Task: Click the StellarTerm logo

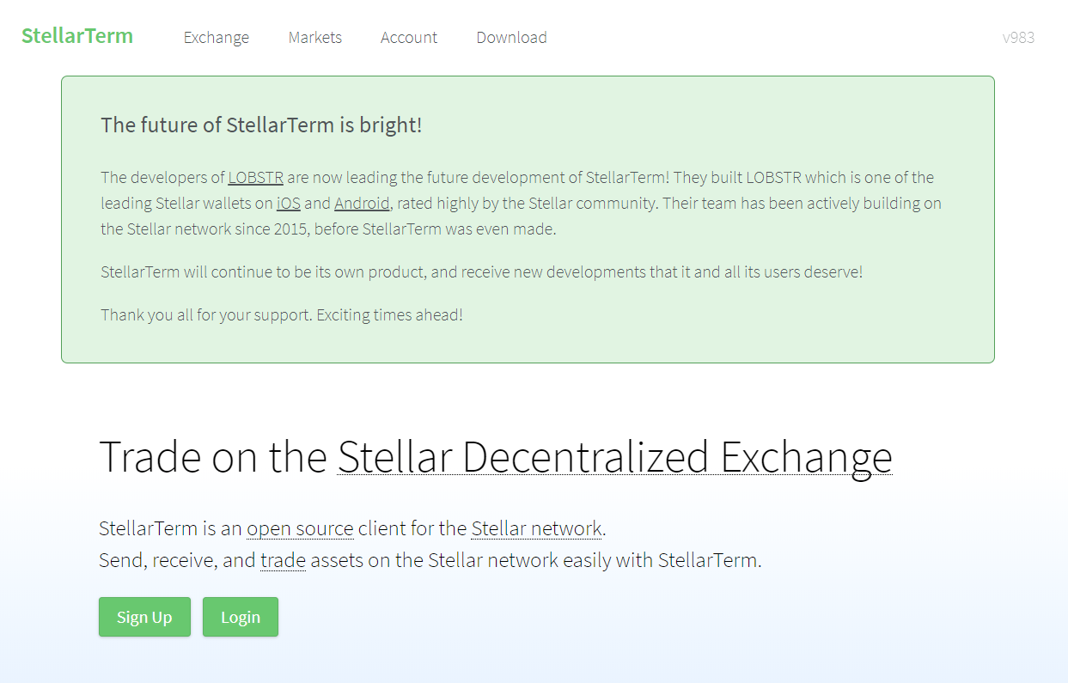Action: [x=77, y=36]
